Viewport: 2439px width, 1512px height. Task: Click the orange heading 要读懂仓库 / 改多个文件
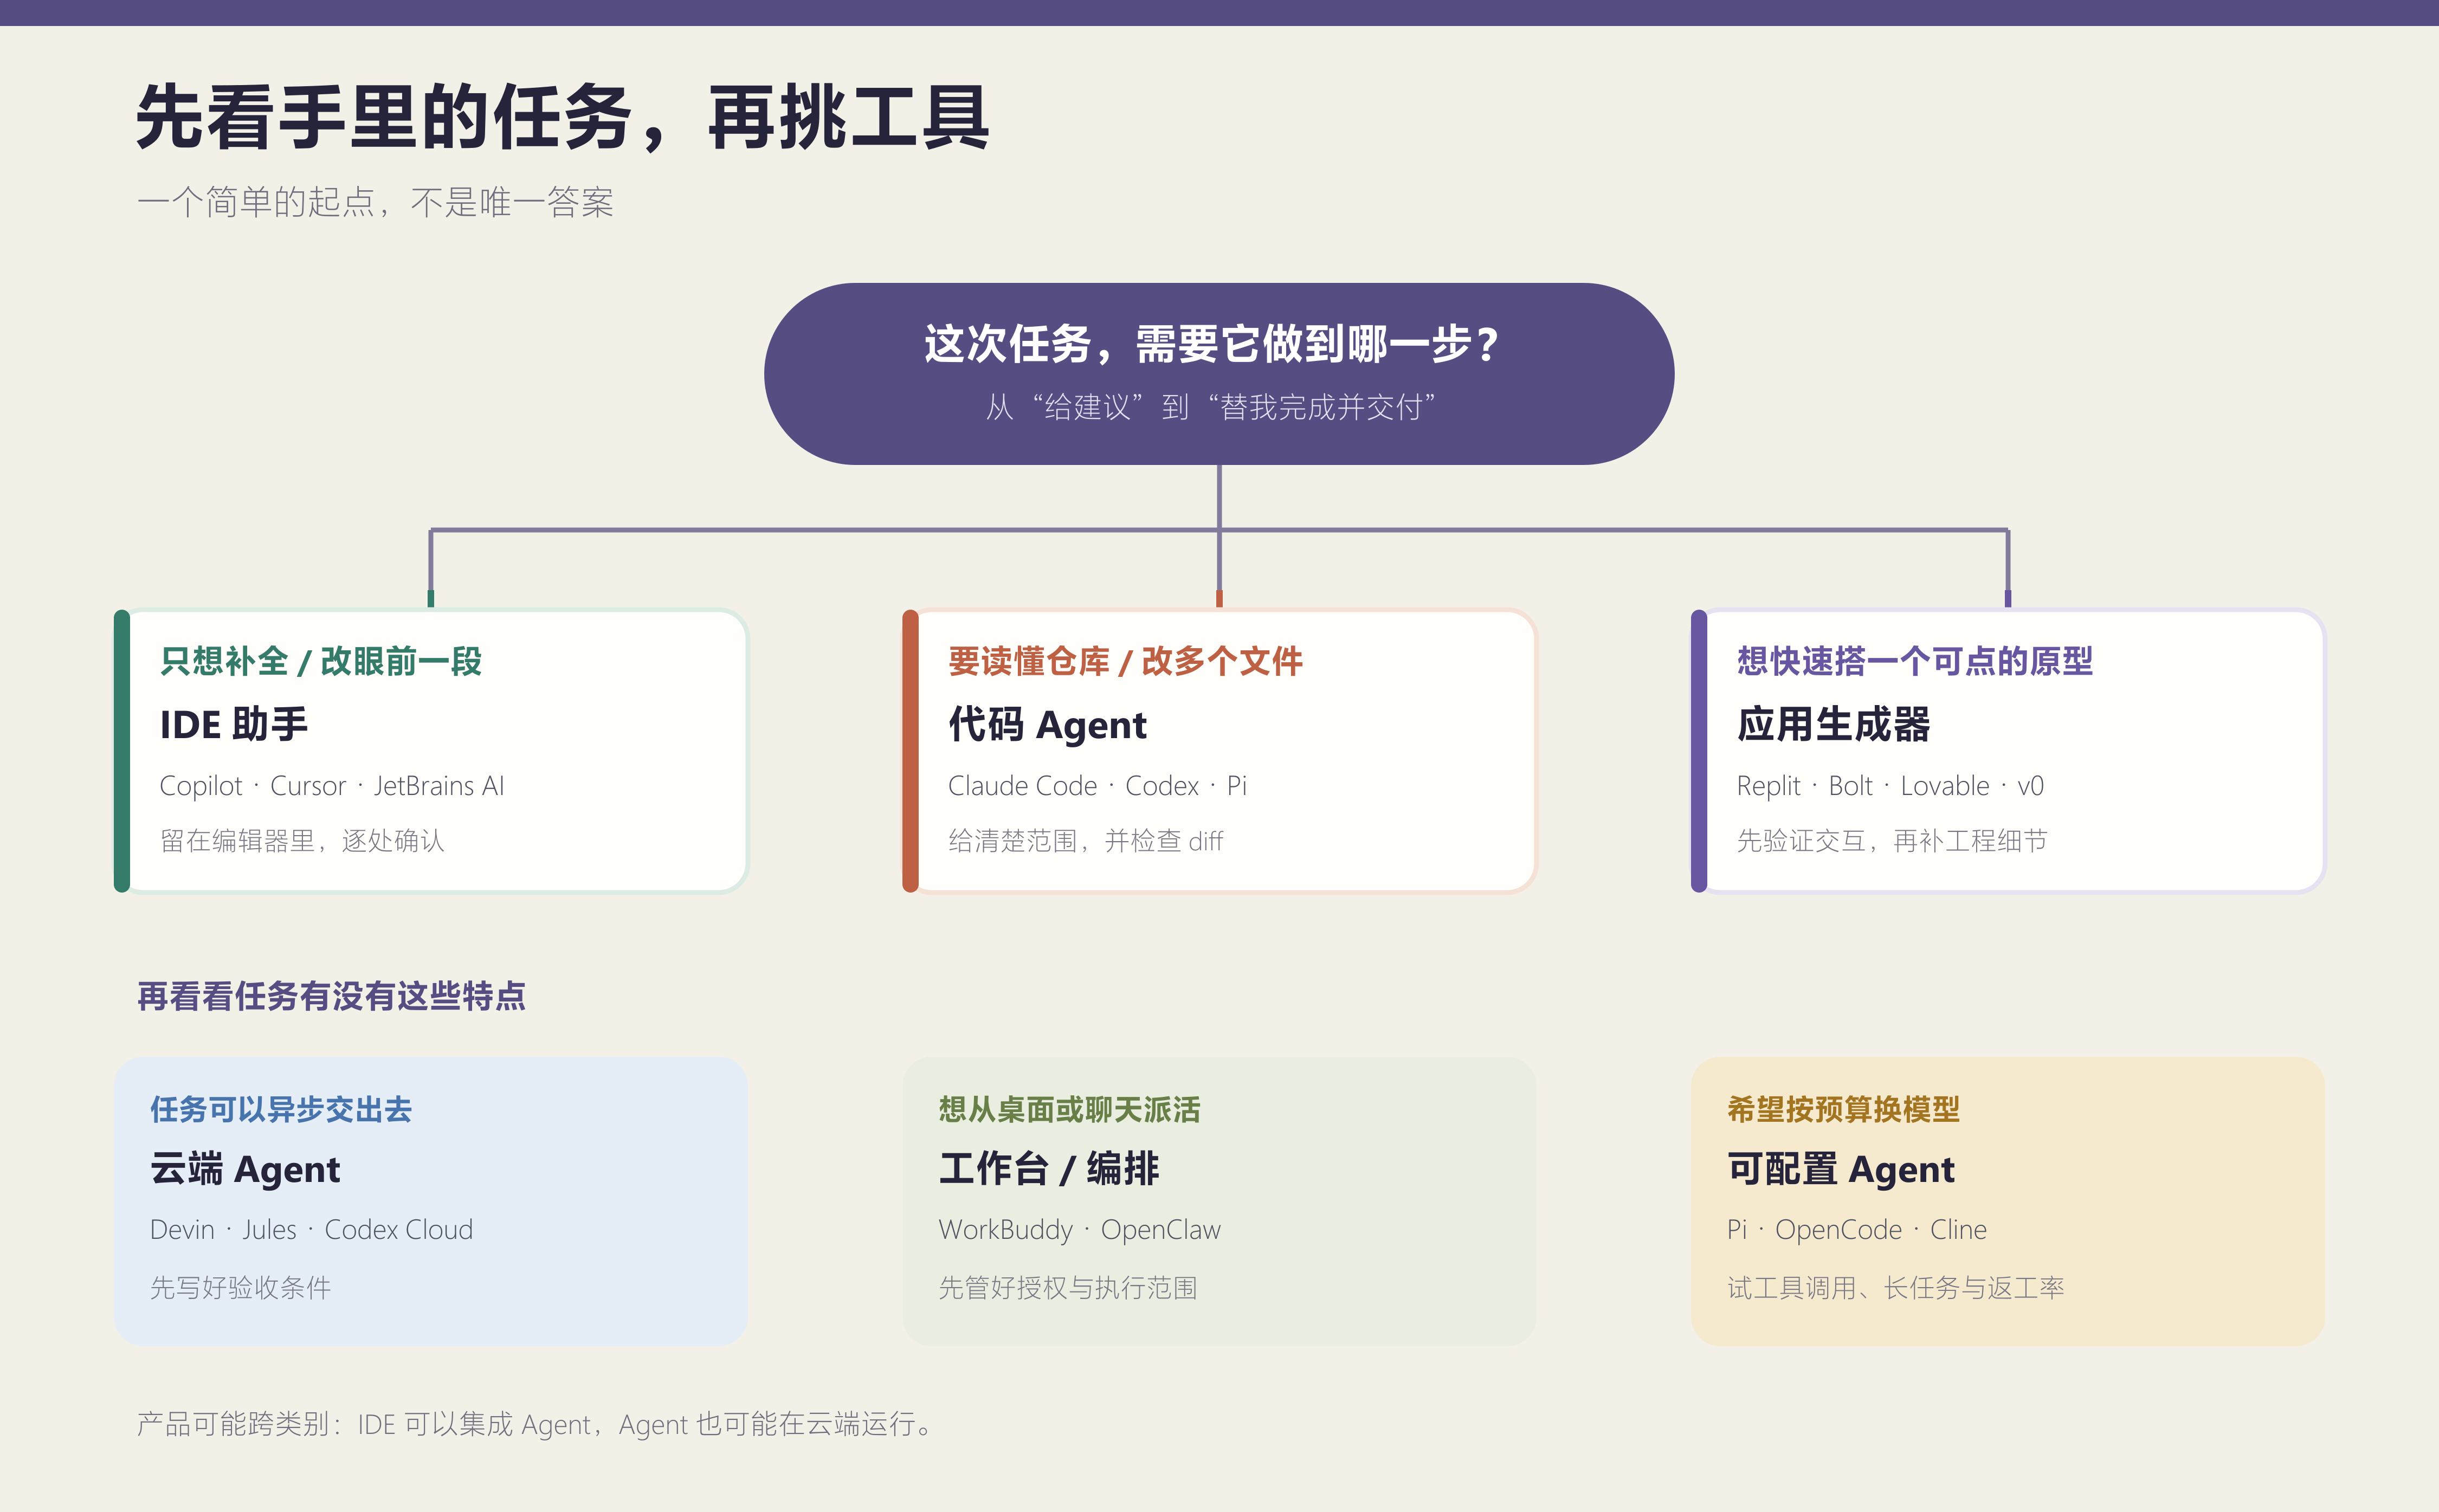pos(1125,661)
